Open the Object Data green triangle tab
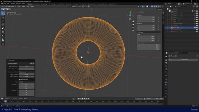This screenshot has height=112, width=199. [x=166, y=94]
